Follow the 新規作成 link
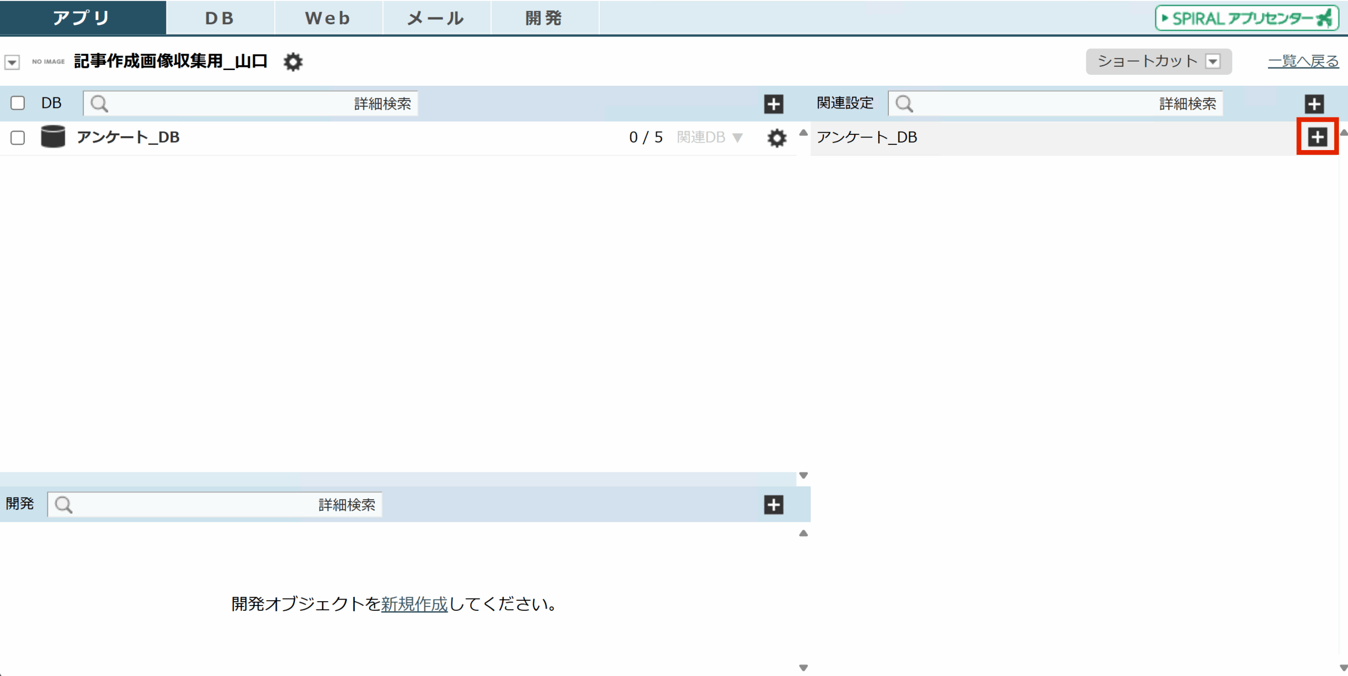 [414, 604]
